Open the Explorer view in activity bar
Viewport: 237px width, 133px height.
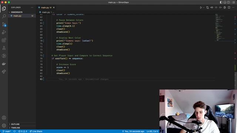click(4, 8)
